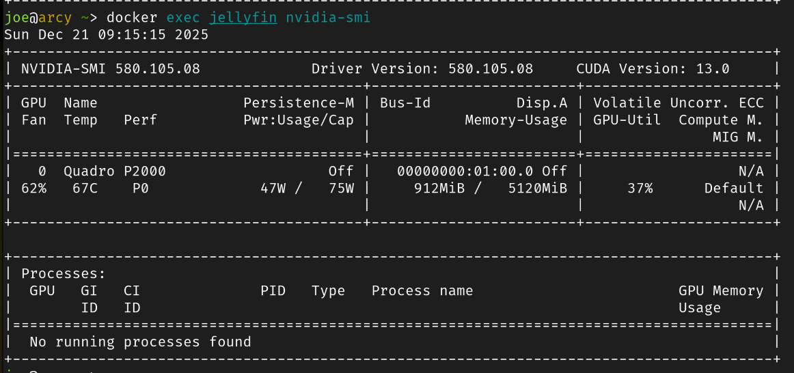Click the nvidia-smi argument in the command
794x373 pixels.
[328, 18]
